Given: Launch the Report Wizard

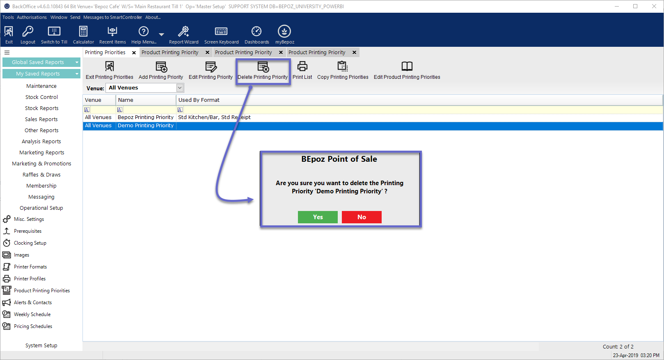Looking at the screenshot, I should pos(183,35).
